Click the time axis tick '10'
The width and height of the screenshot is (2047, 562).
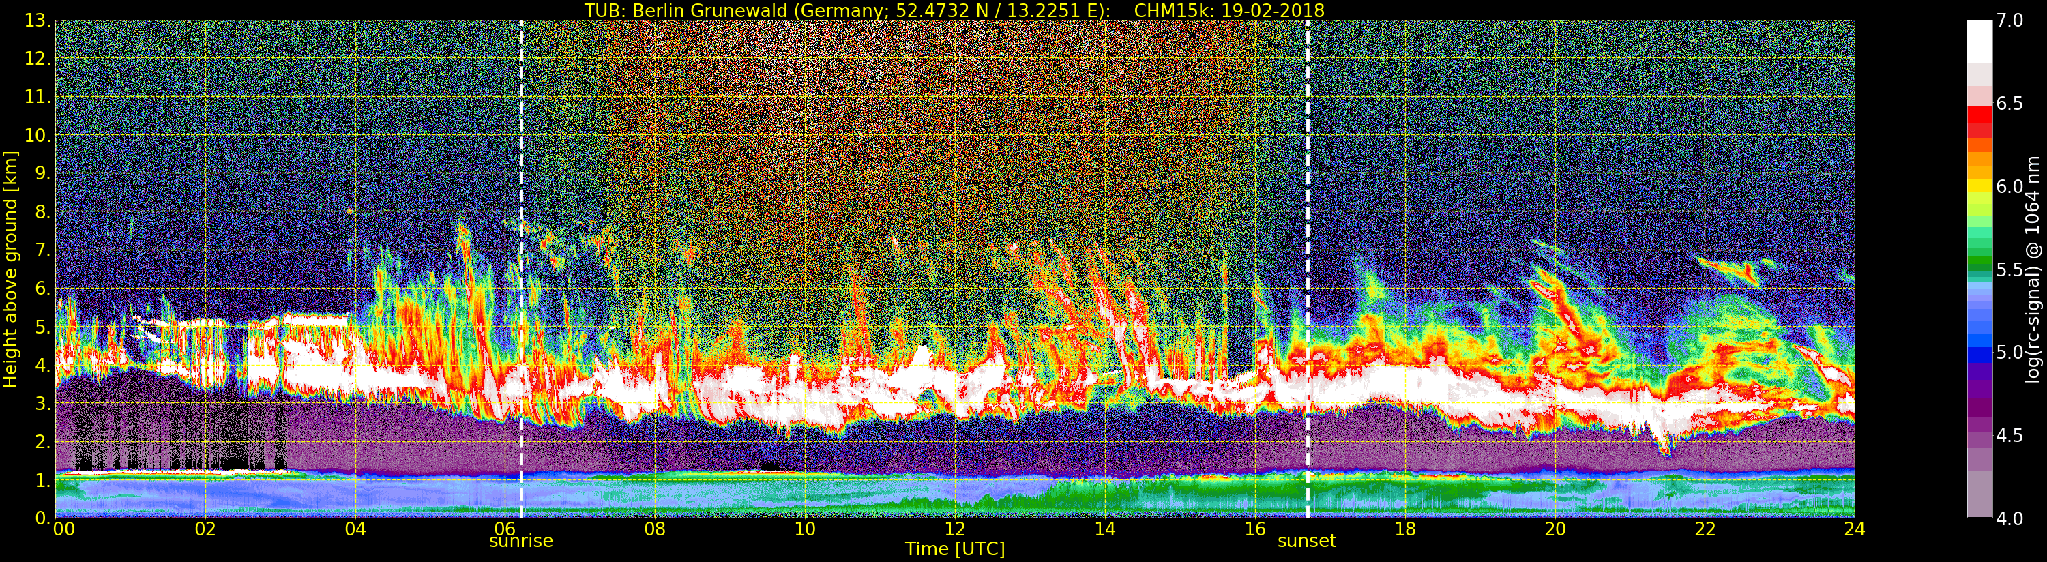tap(805, 529)
